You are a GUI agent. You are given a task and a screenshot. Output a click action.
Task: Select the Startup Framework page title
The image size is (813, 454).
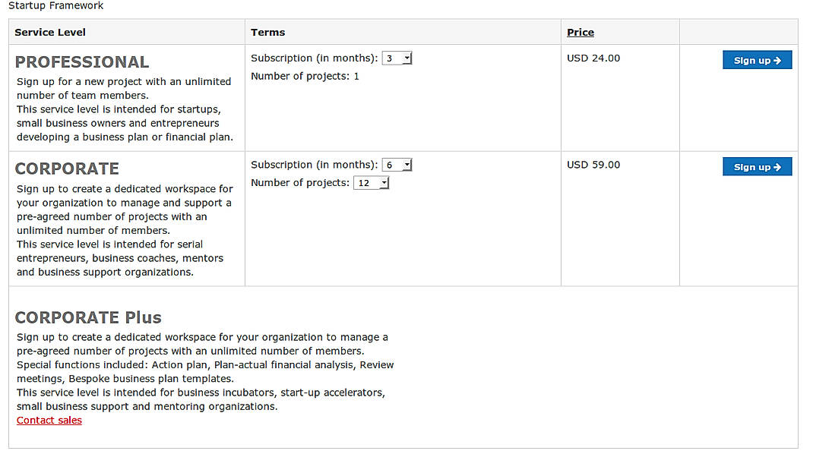(55, 6)
